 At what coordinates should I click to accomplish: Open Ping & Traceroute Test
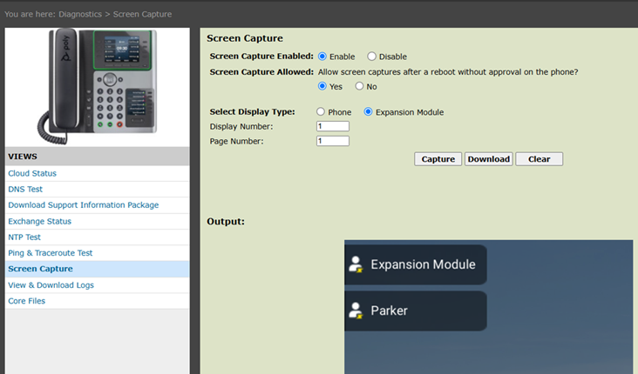tap(50, 253)
